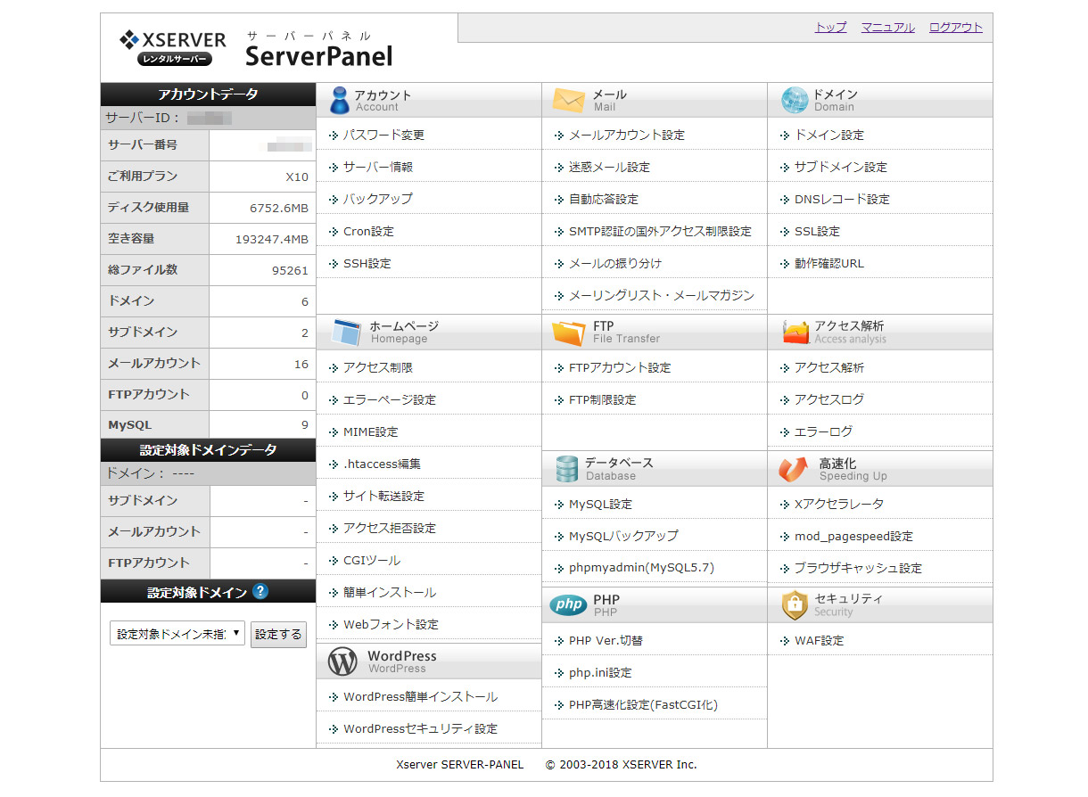Click the PHP logo icon
The height and width of the screenshot is (797, 1088).
pyautogui.click(x=568, y=605)
